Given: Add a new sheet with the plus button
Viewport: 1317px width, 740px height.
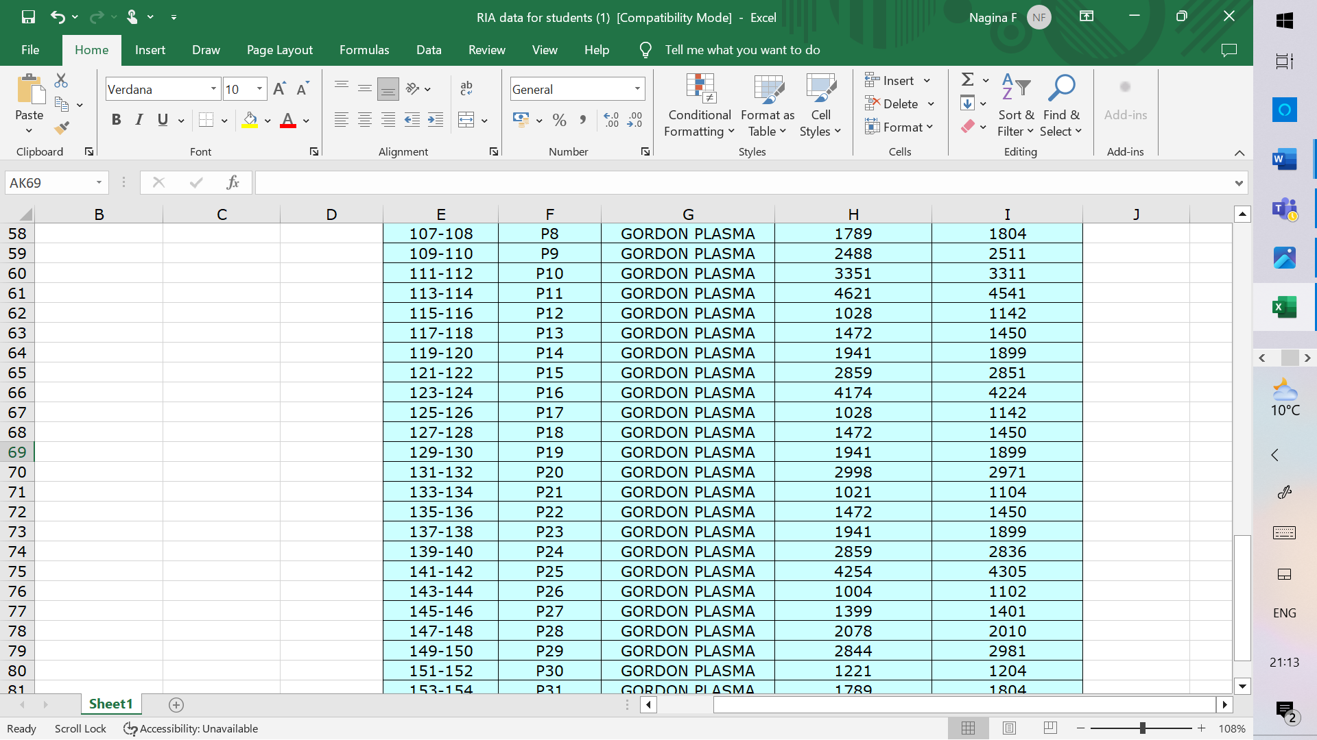Looking at the screenshot, I should tap(176, 704).
